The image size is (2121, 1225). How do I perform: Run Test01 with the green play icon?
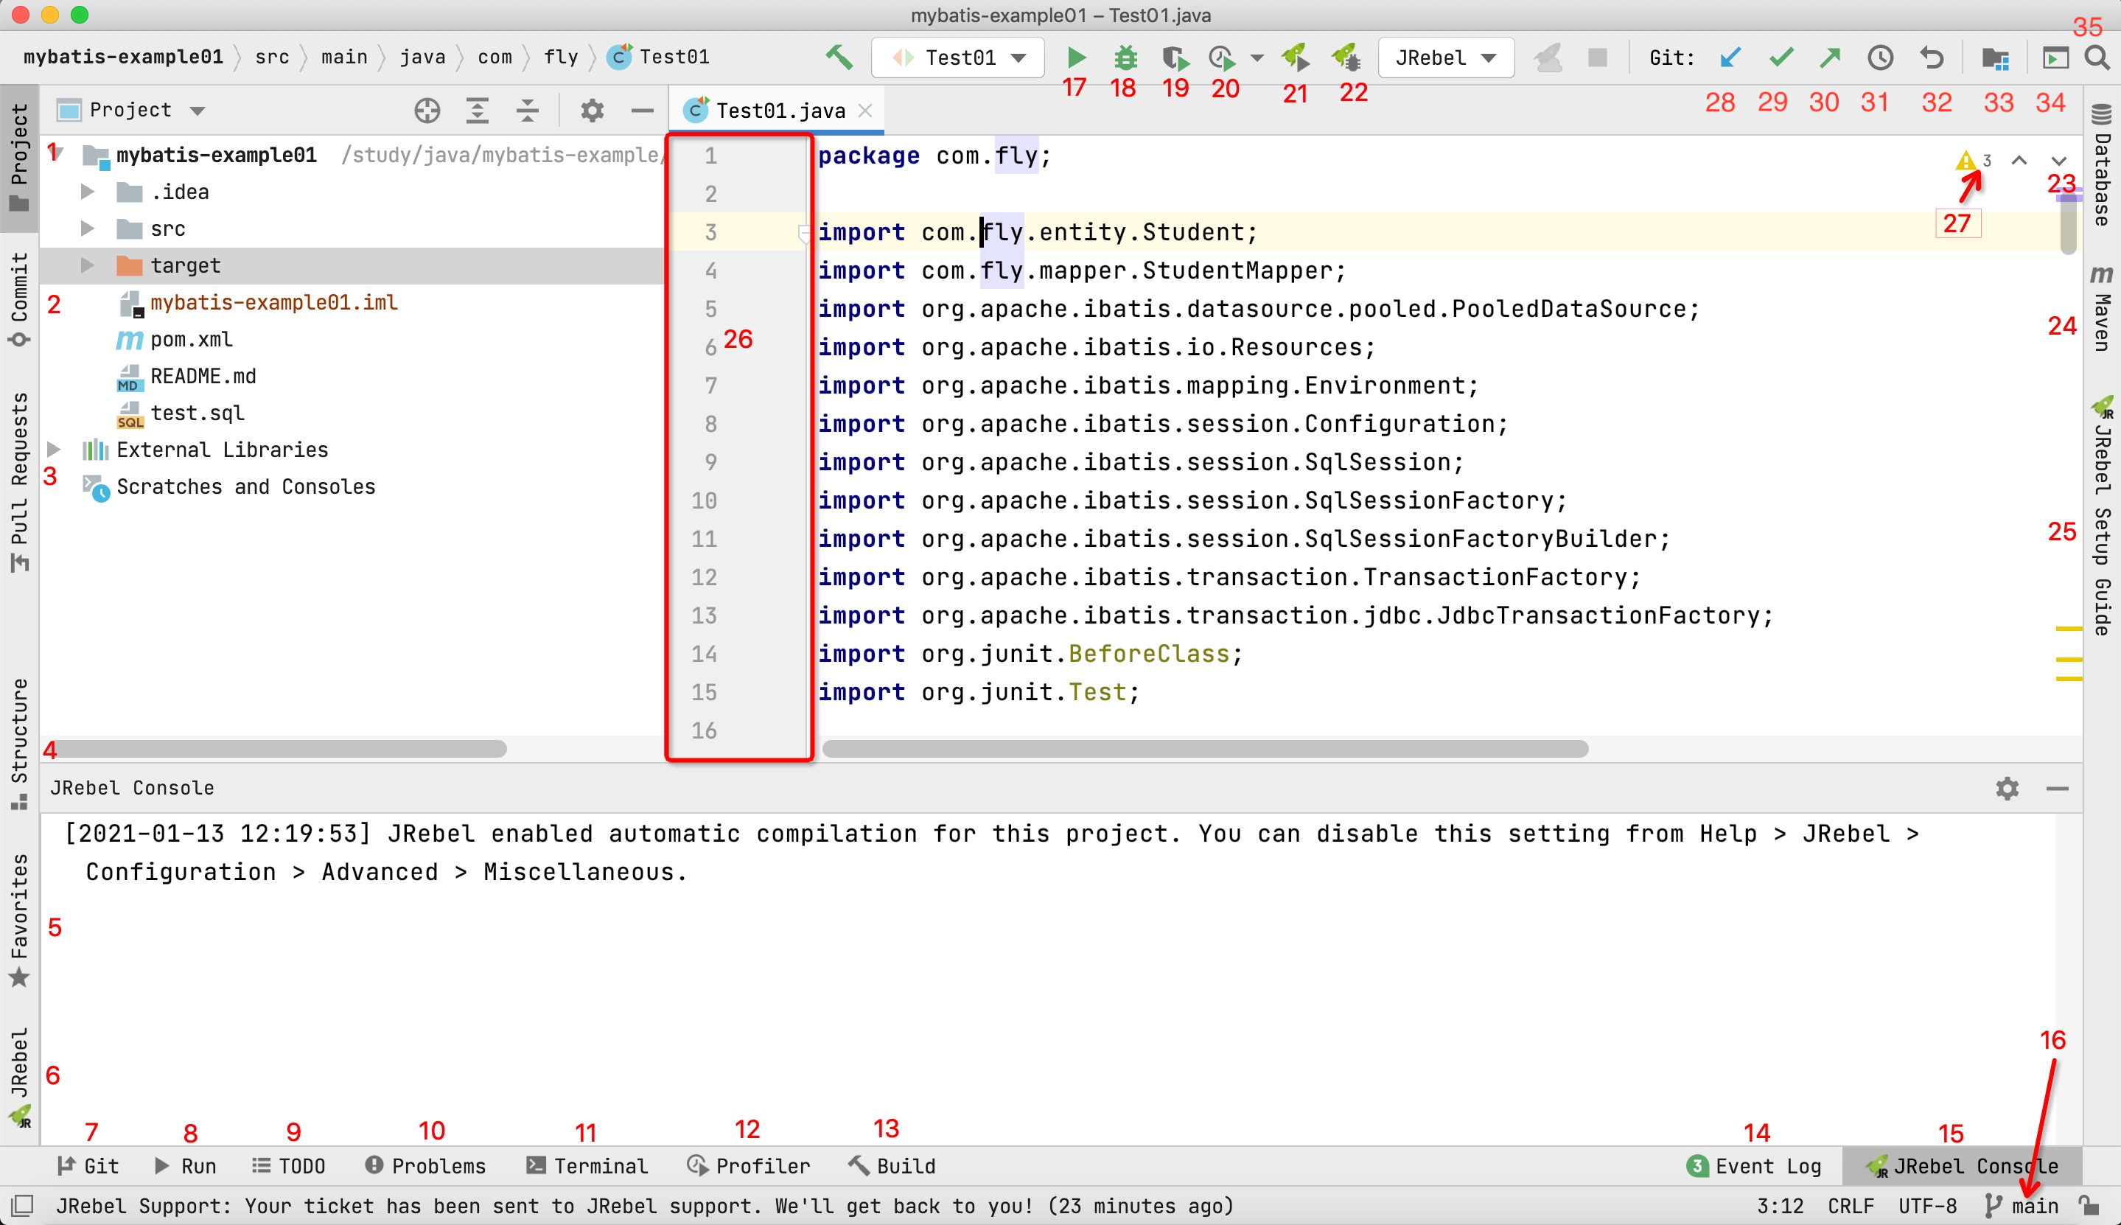click(1076, 57)
